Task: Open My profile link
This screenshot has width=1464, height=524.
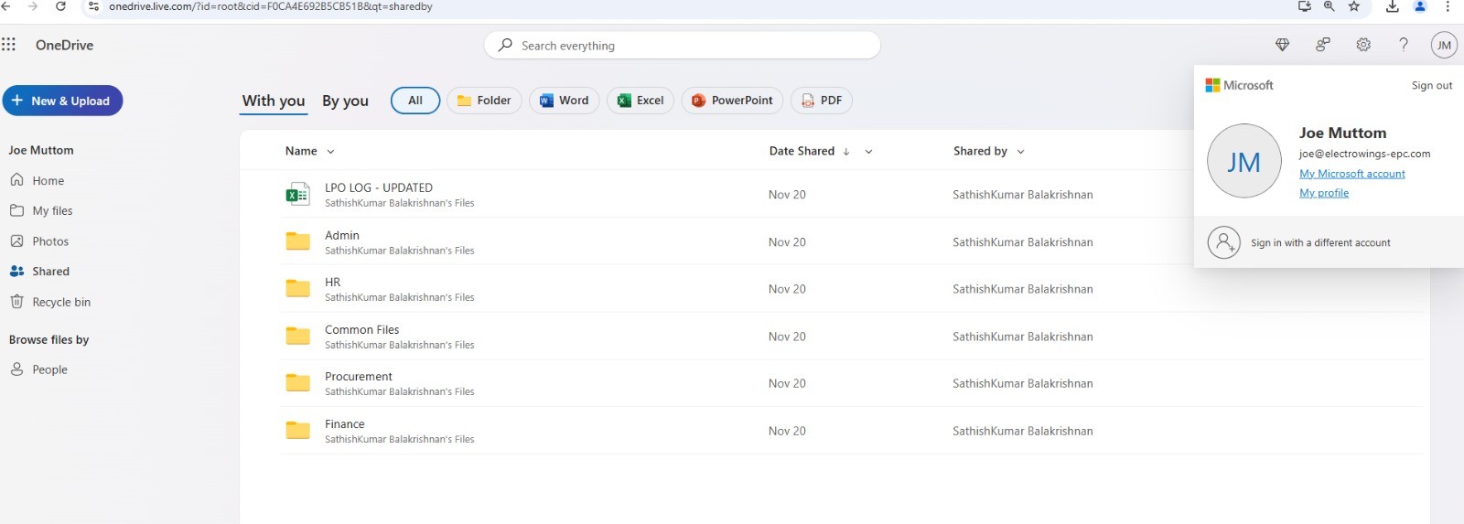Action: click(1324, 193)
